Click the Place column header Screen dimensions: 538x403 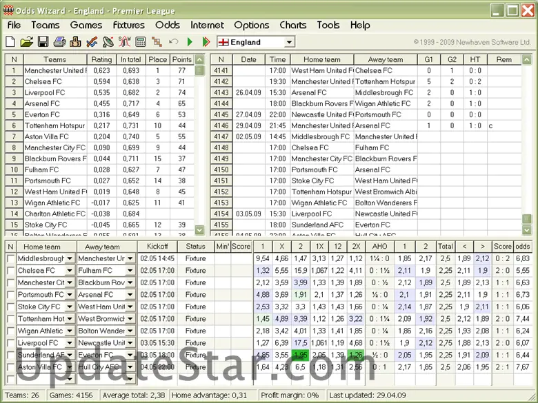(x=157, y=60)
